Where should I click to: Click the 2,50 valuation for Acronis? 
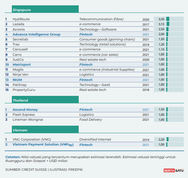pyautogui.click(x=161, y=29)
